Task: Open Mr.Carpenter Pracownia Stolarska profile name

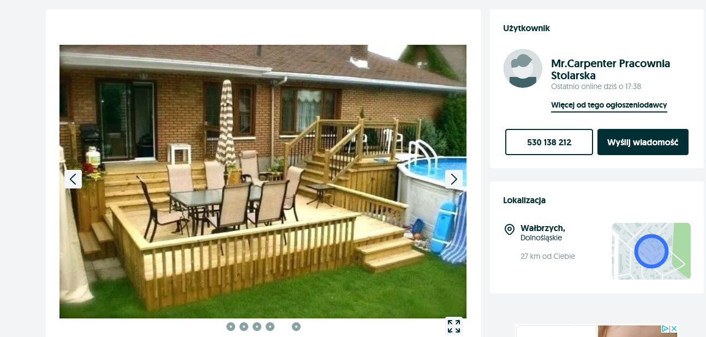Action: [611, 69]
